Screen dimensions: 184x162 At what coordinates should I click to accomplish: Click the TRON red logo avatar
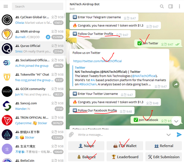pos(7,120)
